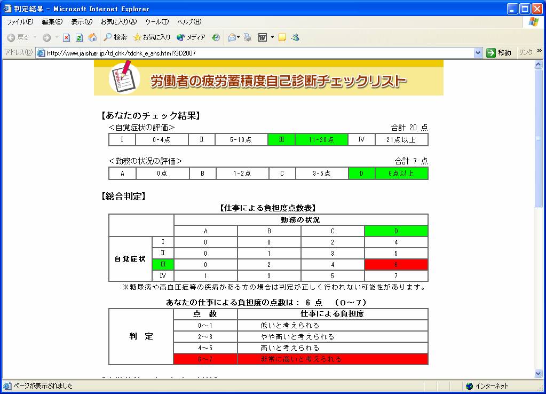Open the メディア media panel
Viewport: 546px width, 394px height.
point(191,37)
